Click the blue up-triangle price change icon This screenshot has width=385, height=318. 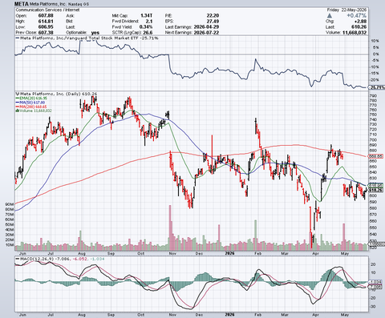pos(330,16)
